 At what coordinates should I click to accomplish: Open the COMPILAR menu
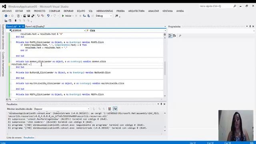pos(54,11)
